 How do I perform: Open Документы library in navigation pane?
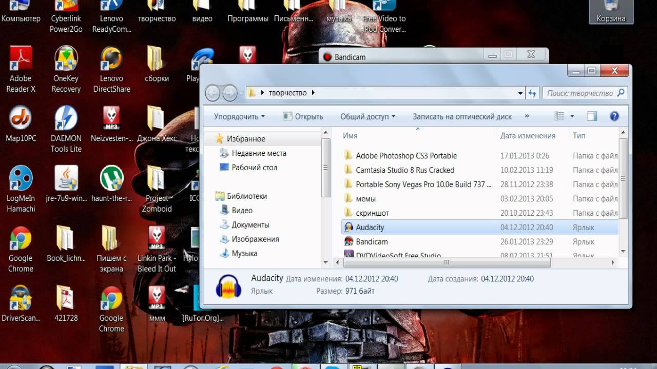pos(245,225)
